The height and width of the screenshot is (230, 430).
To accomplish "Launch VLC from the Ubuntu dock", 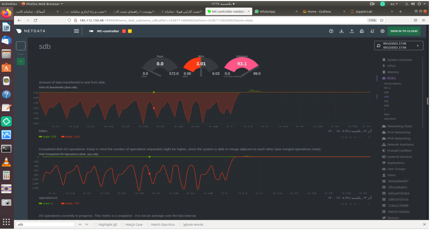I will [6, 162].
